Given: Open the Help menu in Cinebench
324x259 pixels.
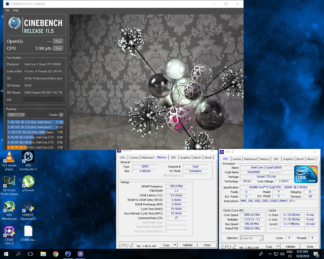Looking at the screenshot, I should coord(16,10).
